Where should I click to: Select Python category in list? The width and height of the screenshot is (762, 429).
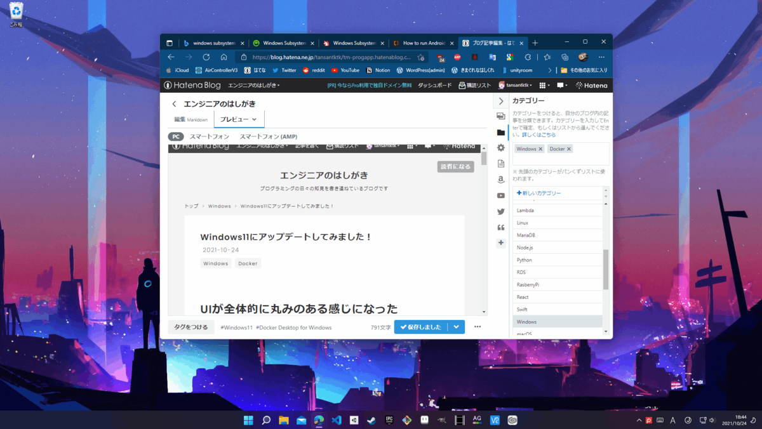click(x=558, y=260)
